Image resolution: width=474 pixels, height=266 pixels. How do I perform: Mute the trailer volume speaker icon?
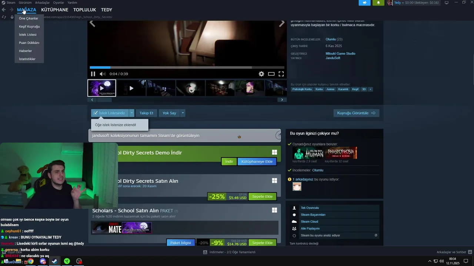tap(103, 74)
